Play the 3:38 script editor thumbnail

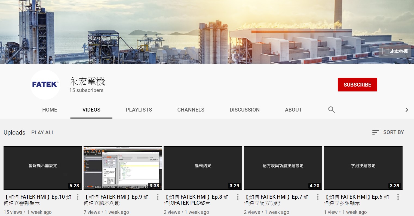pyautogui.click(x=123, y=168)
